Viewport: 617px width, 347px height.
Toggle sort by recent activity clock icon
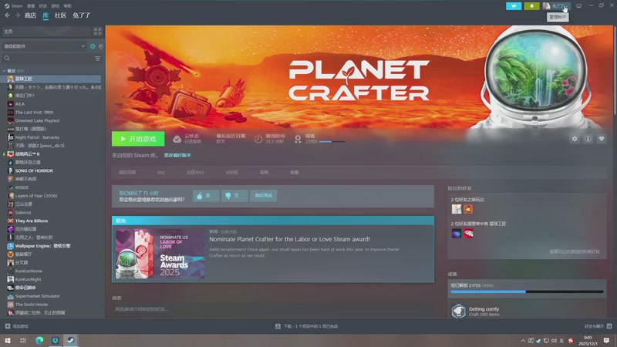(x=93, y=46)
